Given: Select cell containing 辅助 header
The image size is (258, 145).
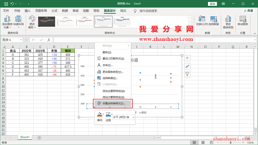Looking at the screenshot, I should 68,51.
